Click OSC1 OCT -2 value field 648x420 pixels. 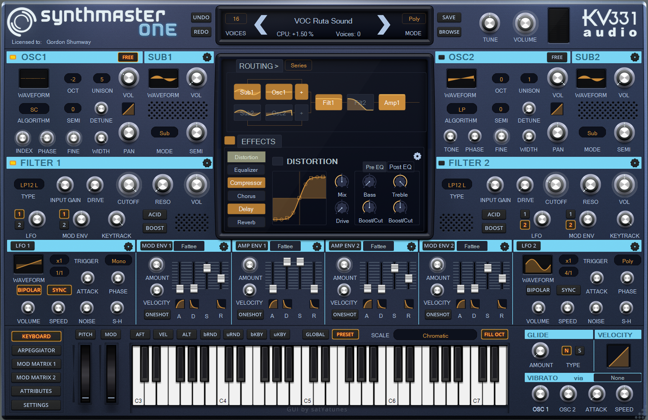coord(73,79)
